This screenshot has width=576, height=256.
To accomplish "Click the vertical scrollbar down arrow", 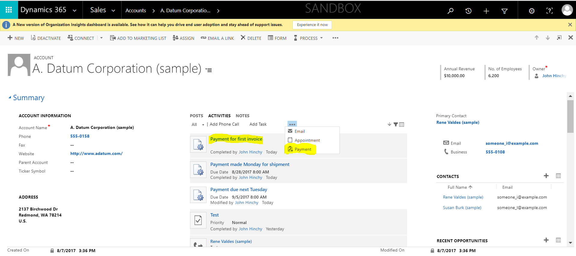I will pos(570,243).
